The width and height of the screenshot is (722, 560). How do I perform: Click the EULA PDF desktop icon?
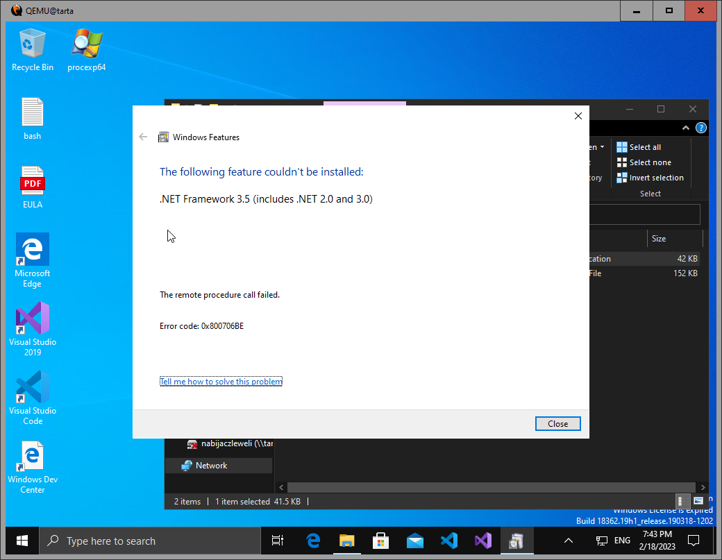click(33, 185)
